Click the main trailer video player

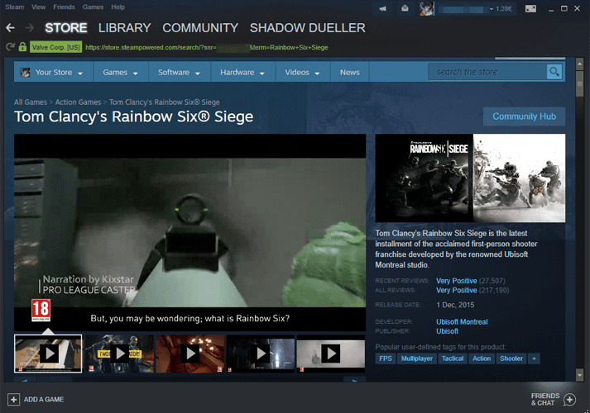tap(190, 232)
